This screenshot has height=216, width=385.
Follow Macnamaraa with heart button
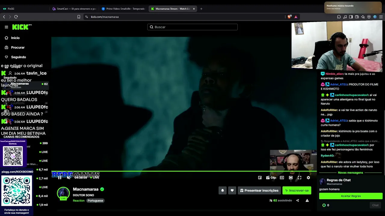(232, 190)
